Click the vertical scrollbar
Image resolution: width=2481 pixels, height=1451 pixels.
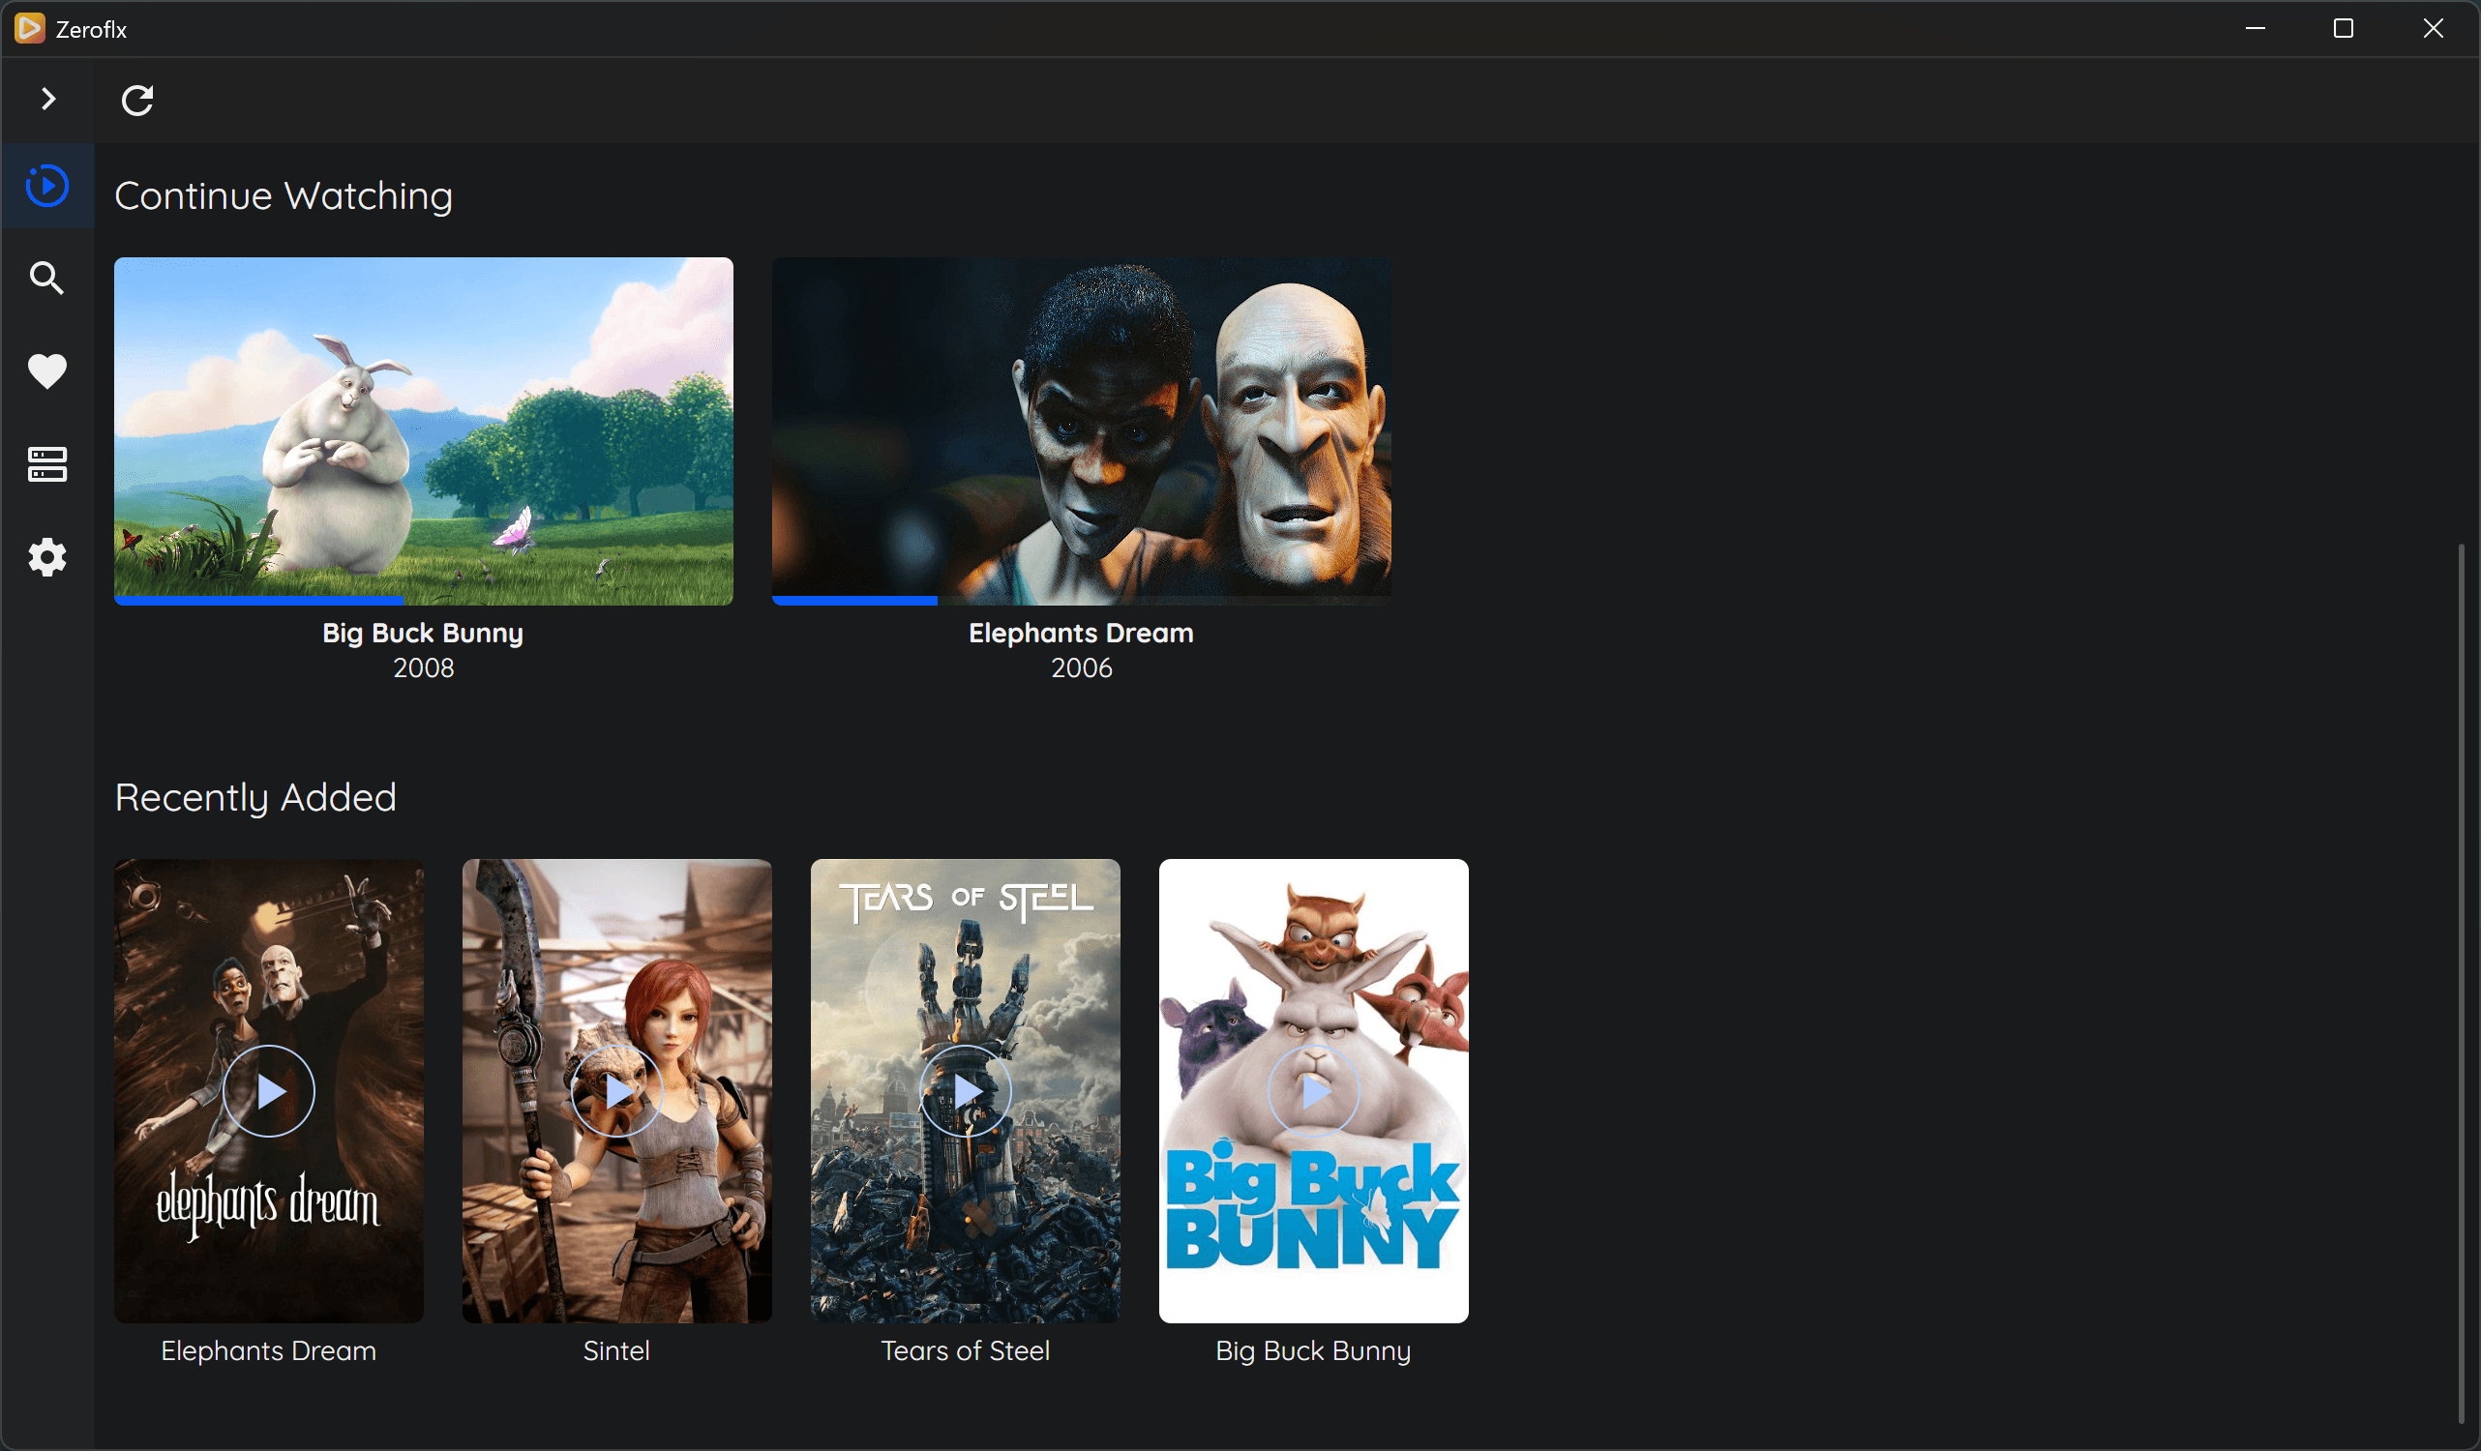(2461, 985)
